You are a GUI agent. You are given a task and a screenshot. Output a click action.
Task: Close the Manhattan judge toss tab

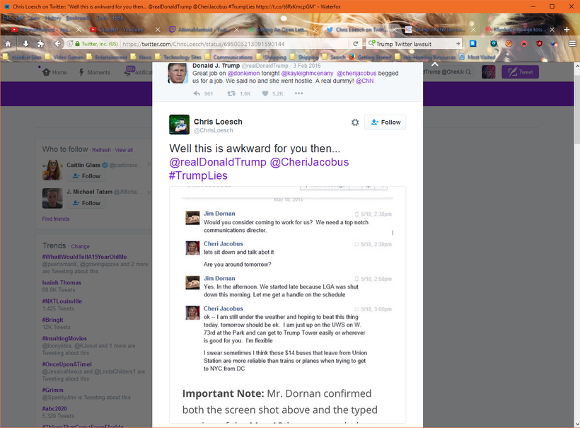[552, 29]
